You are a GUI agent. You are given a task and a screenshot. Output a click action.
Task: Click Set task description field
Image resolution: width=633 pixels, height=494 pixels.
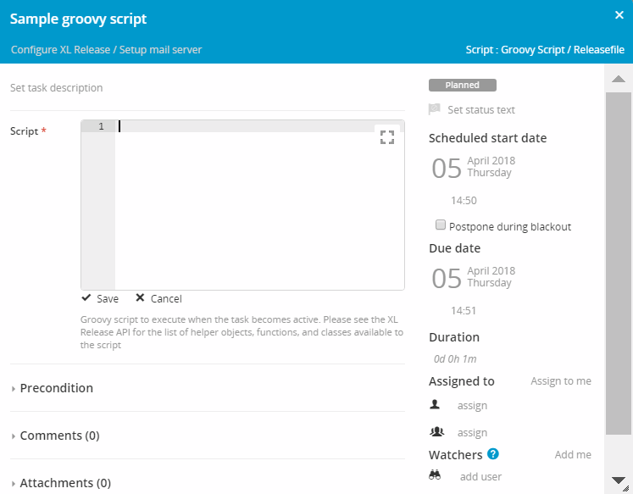coord(57,87)
